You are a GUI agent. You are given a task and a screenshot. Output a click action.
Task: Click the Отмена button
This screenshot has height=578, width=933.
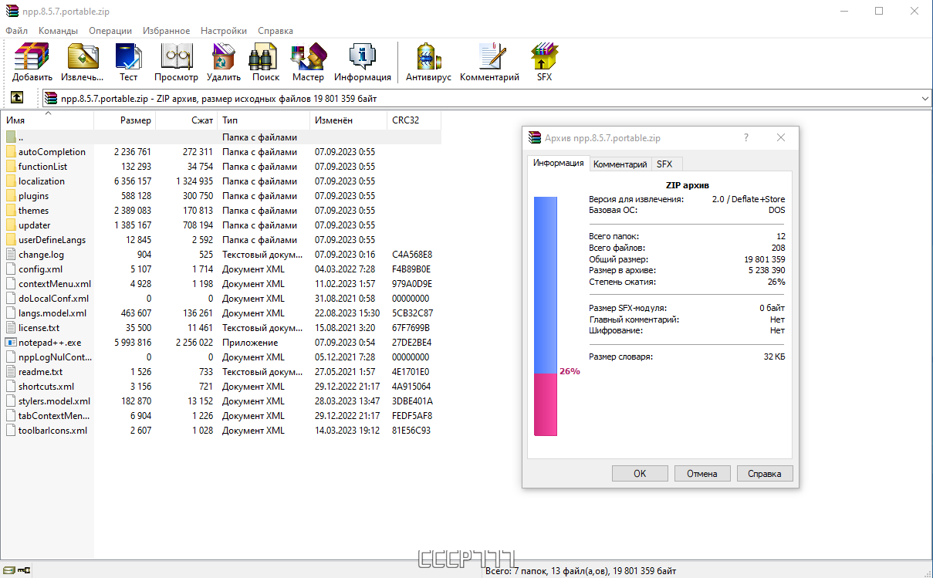(x=702, y=474)
